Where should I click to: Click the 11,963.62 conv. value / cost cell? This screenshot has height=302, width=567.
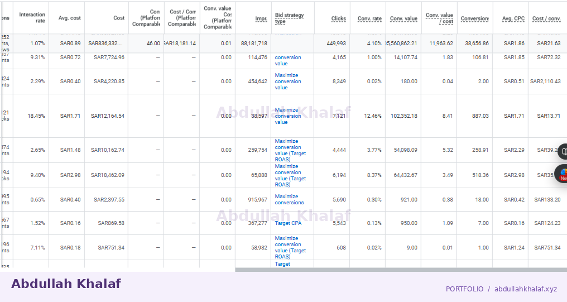pos(441,44)
